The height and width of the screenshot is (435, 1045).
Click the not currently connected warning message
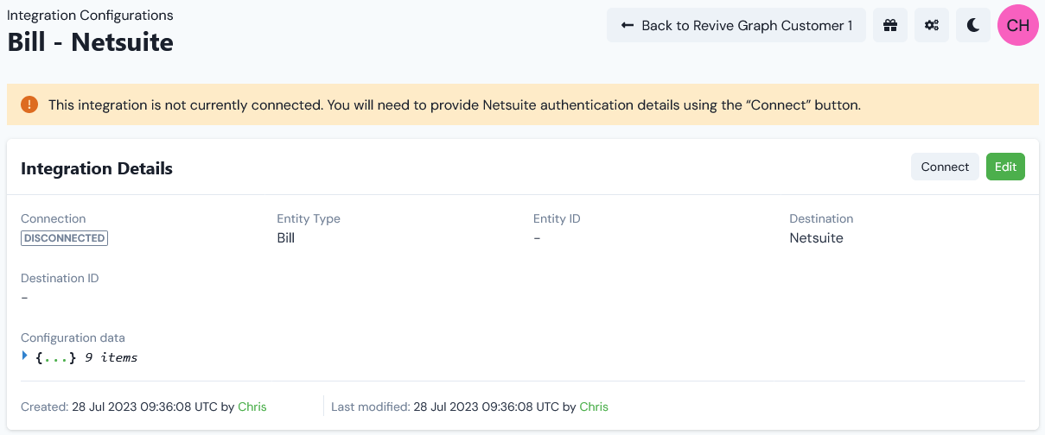[x=455, y=105]
